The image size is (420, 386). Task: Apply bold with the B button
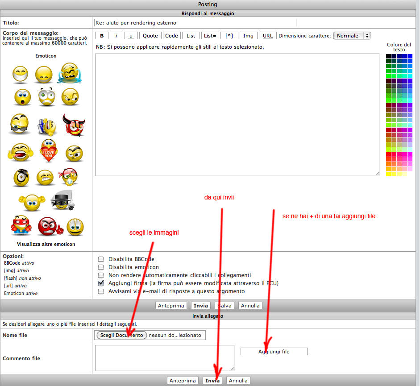click(x=102, y=36)
